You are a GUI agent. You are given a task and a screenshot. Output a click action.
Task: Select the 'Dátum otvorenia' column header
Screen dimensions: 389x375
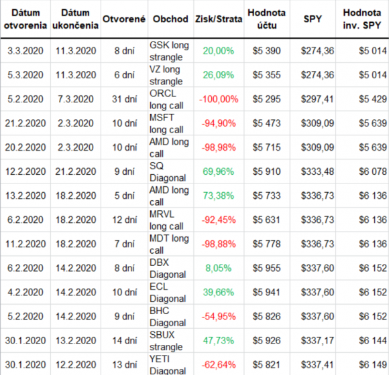coord(25,19)
